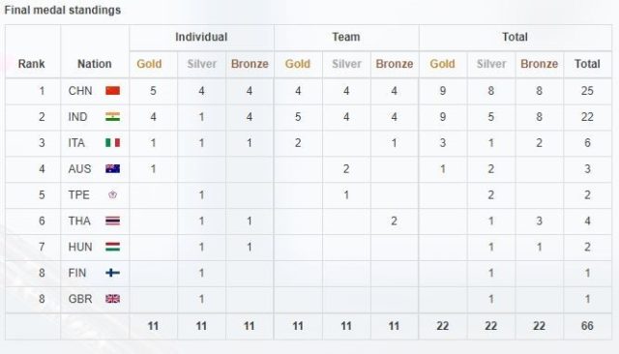The height and width of the screenshot is (354, 619).
Task: Click the Thailand flag icon
Action: pos(112,221)
